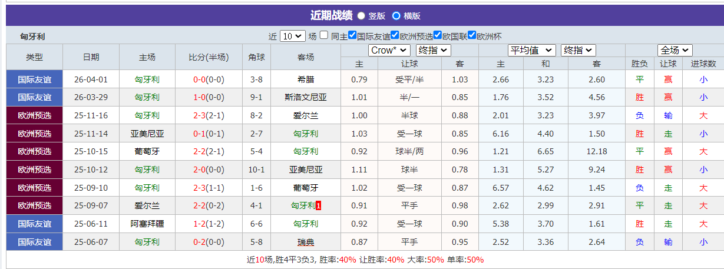This screenshot has height=269, width=724.
Task: Select the 竖版 layout radio button
Action: [x=361, y=16]
